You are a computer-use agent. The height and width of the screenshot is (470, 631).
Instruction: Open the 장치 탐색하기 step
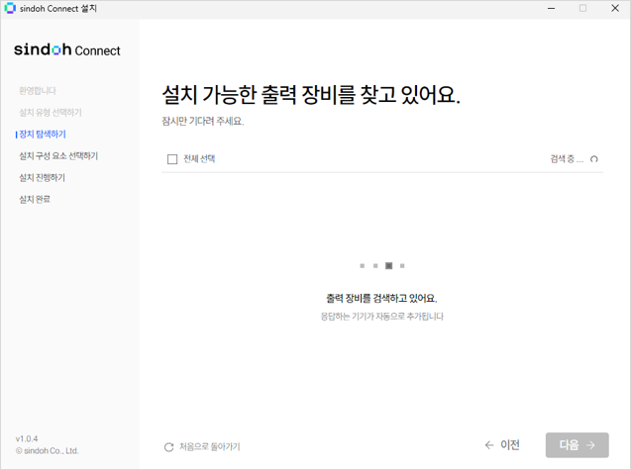43,135
